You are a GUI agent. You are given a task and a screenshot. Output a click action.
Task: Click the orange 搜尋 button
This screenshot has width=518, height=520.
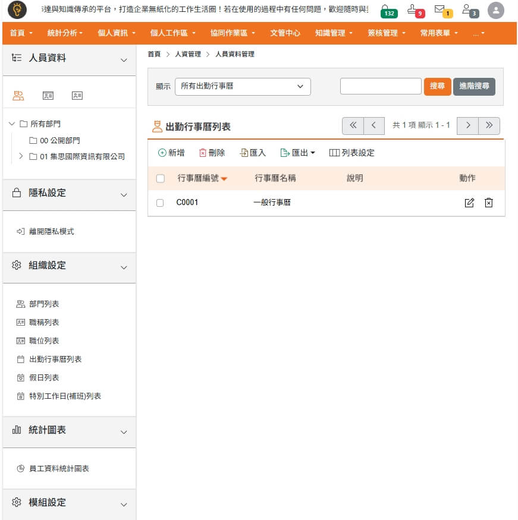[x=437, y=87]
